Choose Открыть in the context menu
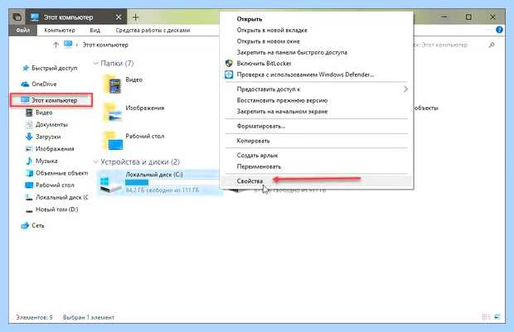 pos(317,19)
